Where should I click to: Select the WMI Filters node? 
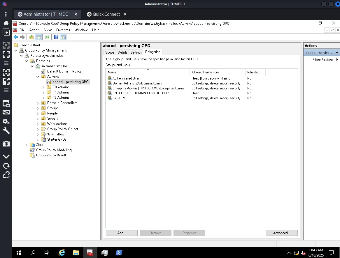coord(55,134)
